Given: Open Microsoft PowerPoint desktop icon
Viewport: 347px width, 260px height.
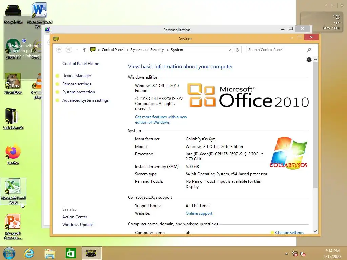Looking at the screenshot, I should (x=13, y=226).
